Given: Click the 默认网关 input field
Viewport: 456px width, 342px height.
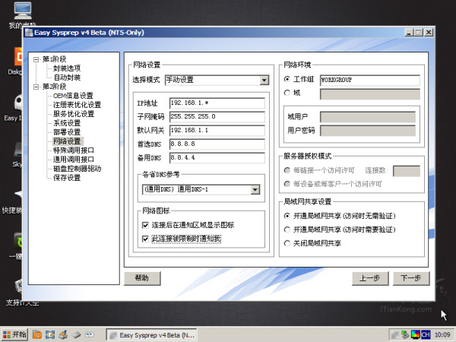Looking at the screenshot, I should pyautogui.click(x=217, y=130).
